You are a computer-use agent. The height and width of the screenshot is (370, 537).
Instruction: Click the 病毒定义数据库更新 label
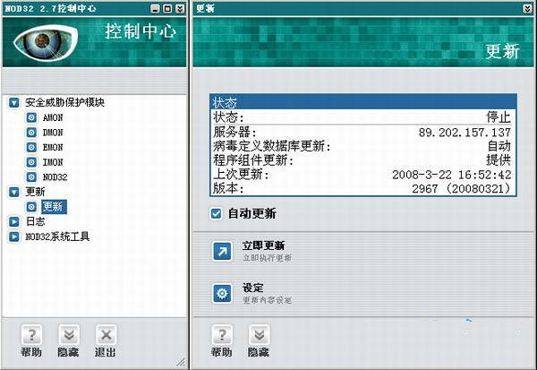tap(272, 146)
